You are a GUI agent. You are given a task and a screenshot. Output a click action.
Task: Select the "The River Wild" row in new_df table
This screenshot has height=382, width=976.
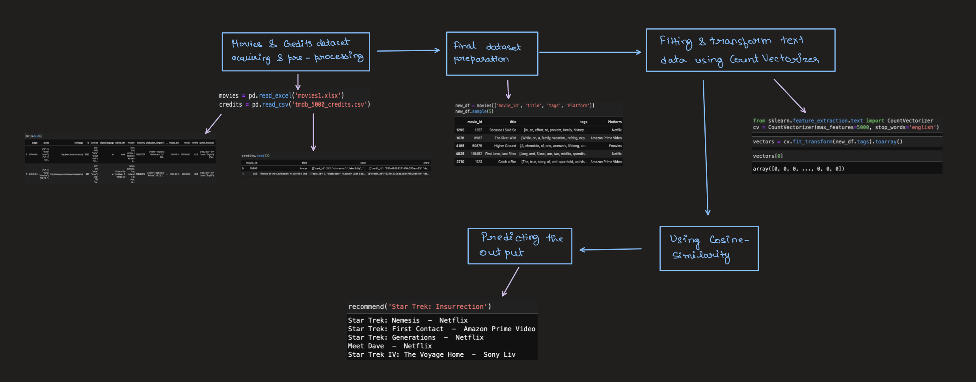539,138
